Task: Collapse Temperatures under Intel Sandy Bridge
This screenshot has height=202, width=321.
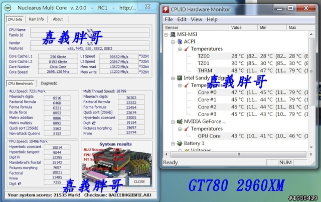Action: coord(180,85)
